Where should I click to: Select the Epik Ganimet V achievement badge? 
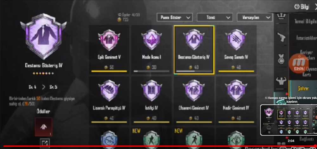tap(109, 50)
